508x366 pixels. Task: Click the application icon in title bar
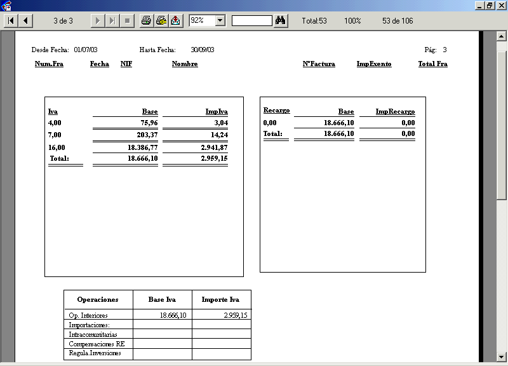[x=7, y=6]
